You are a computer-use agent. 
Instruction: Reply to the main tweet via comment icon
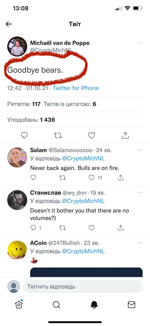(24, 135)
